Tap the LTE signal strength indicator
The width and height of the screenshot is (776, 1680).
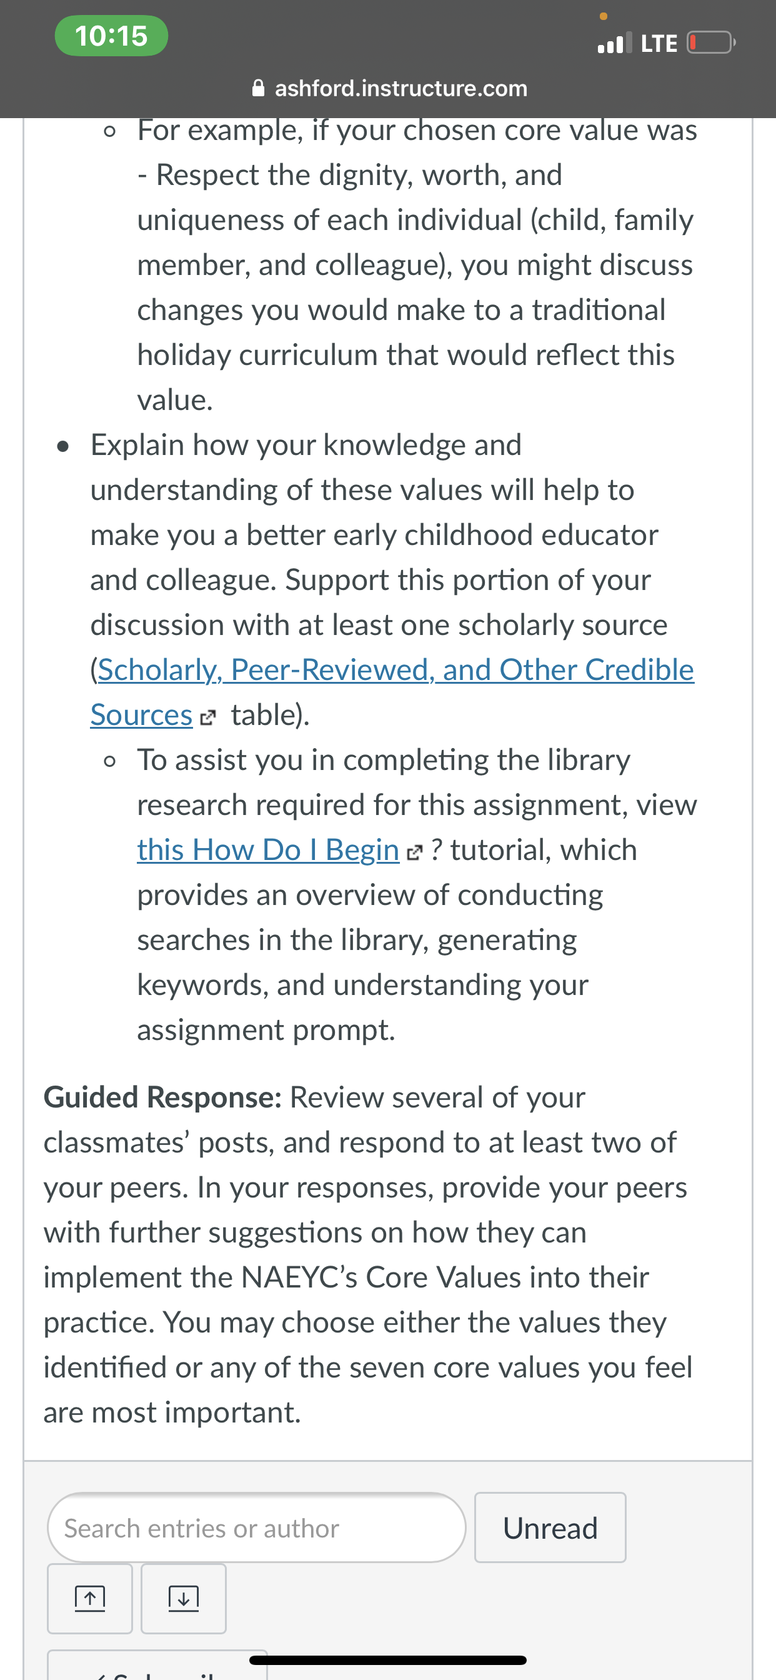(x=614, y=43)
